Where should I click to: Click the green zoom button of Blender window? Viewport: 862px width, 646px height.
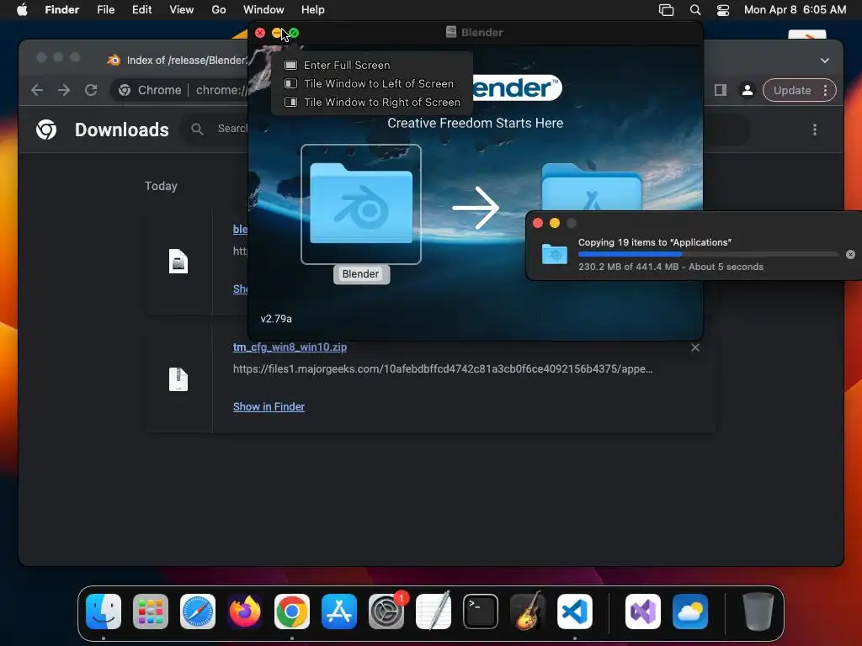pos(294,33)
